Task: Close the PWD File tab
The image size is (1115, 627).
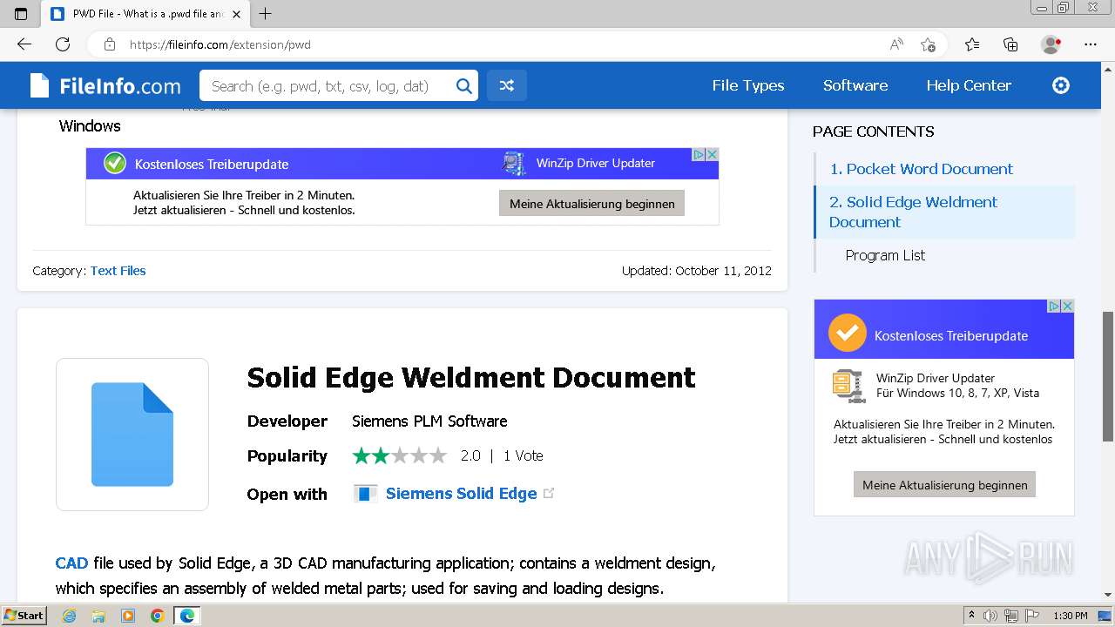Action: click(x=236, y=14)
